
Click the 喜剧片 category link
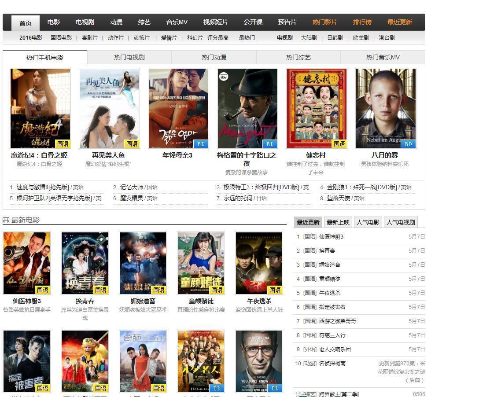click(x=89, y=38)
